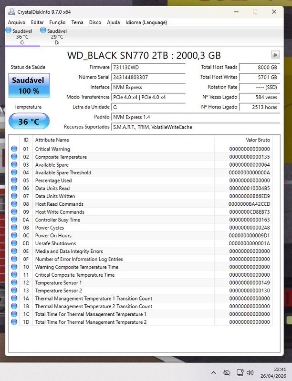The height and width of the screenshot is (381, 292).
Task: Click raw value 0000000000001A for Unsafe Shutdowns
Action: pyautogui.click(x=250, y=243)
